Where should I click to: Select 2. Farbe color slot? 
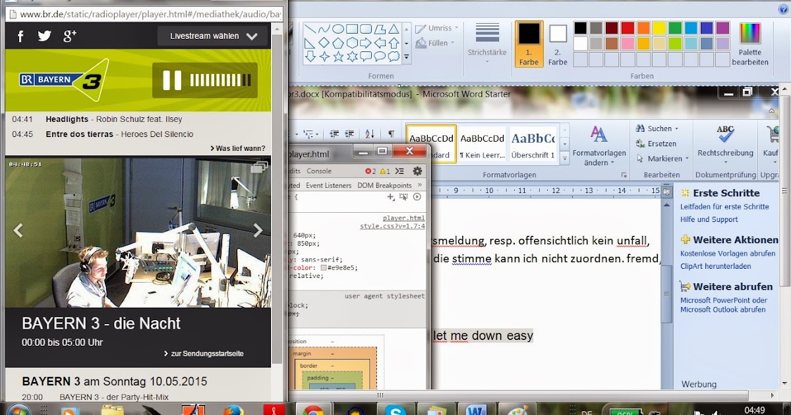tap(558, 43)
